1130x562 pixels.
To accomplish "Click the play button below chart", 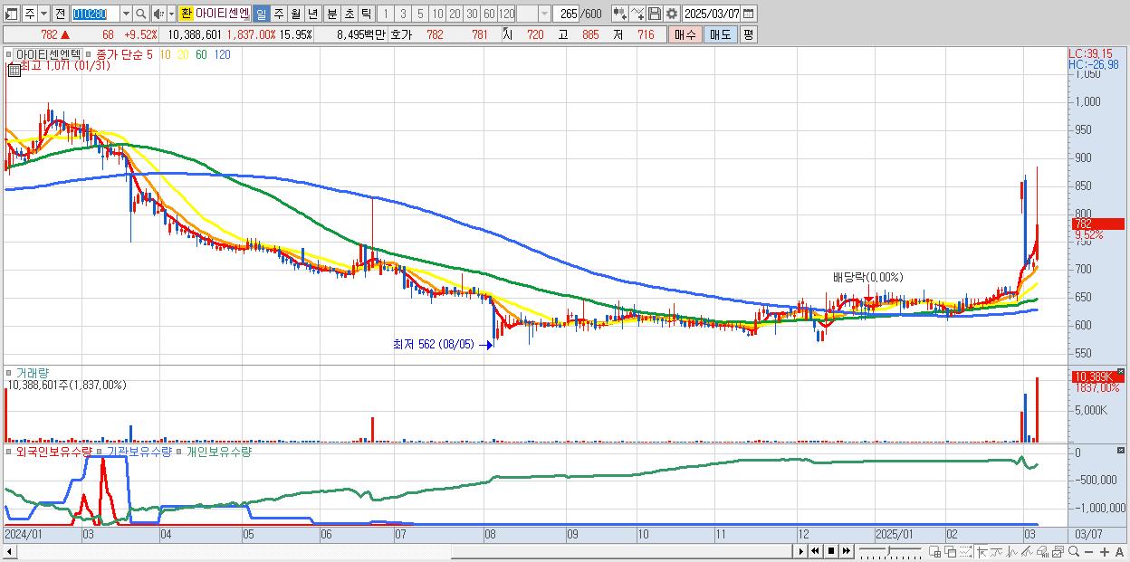I will (801, 551).
